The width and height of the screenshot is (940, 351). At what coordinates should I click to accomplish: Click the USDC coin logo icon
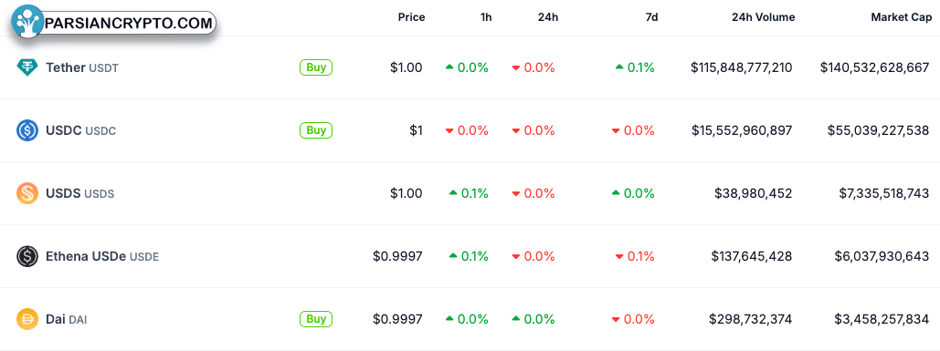click(27, 130)
